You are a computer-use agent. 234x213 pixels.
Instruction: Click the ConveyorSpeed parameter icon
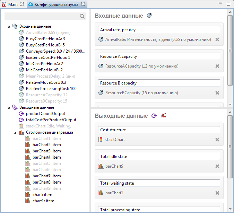pos(21,51)
